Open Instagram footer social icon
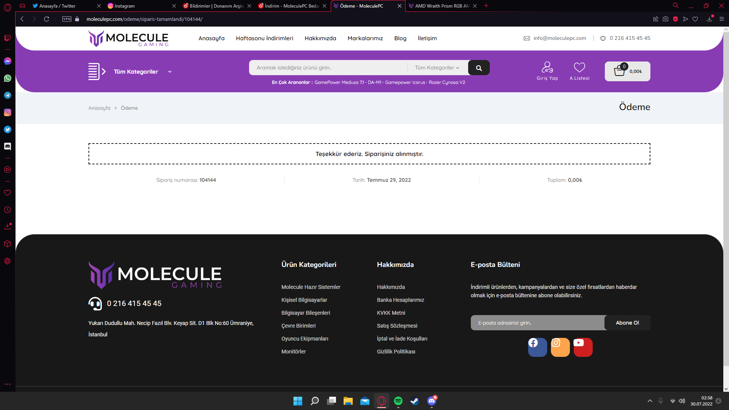Image resolution: width=729 pixels, height=410 pixels. (560, 347)
